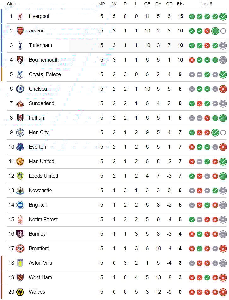Click Arsenal's upcoming match empty circle

tap(223, 31)
